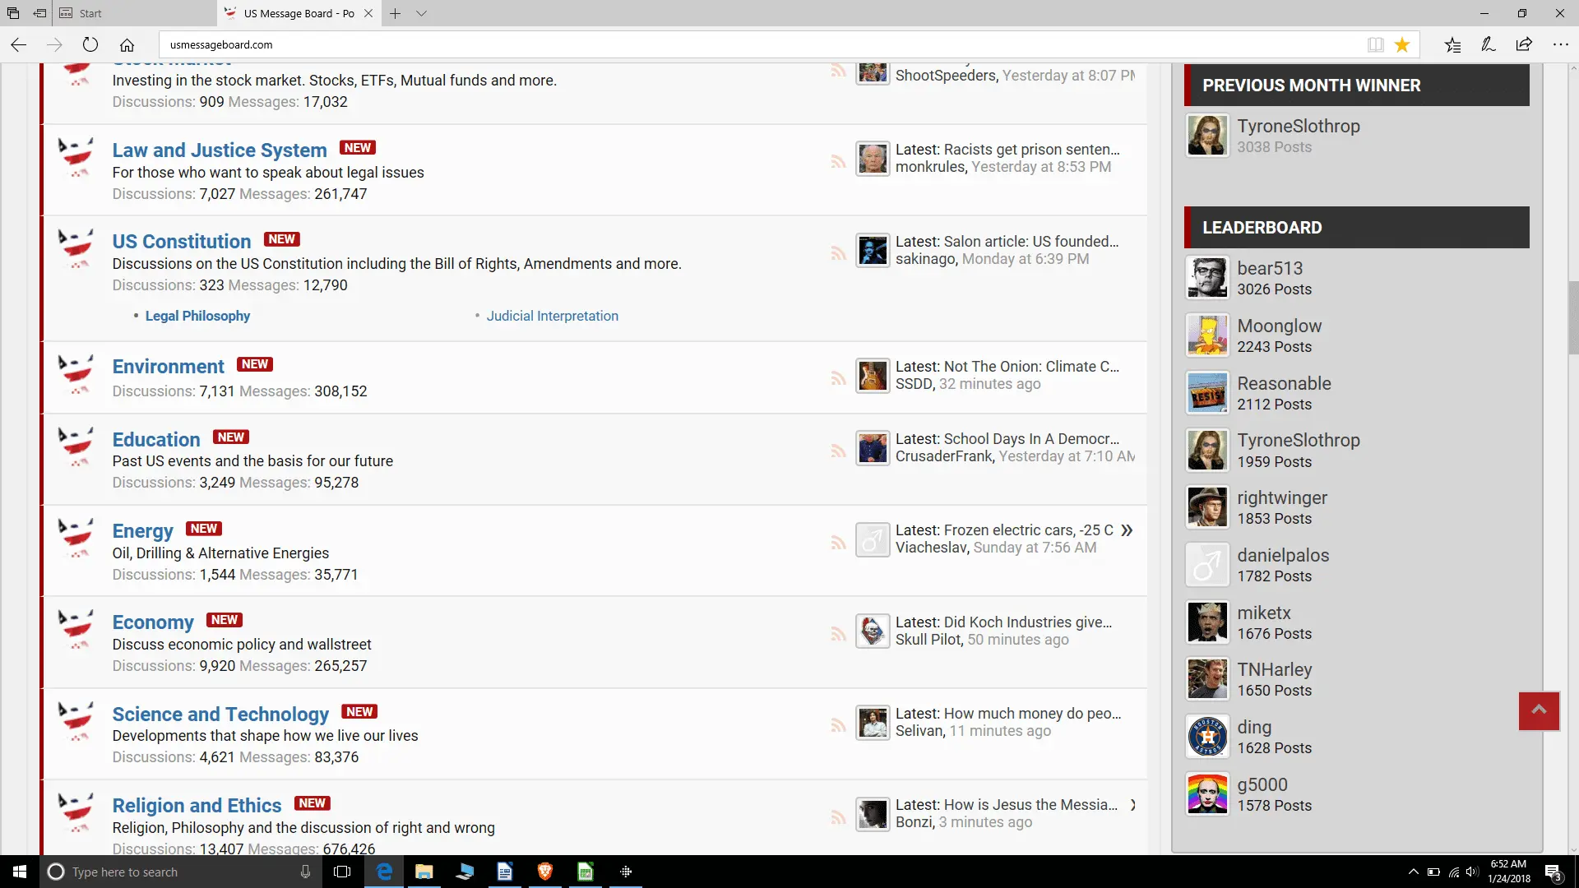Click RSS feed icon for Environment forum
Viewport: 1579px width, 888px height.
838,378
